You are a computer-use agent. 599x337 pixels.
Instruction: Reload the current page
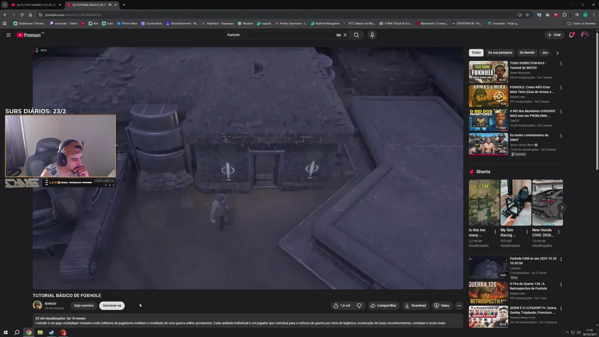pos(22,15)
